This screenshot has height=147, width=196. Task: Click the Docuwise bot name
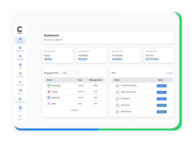(125, 105)
